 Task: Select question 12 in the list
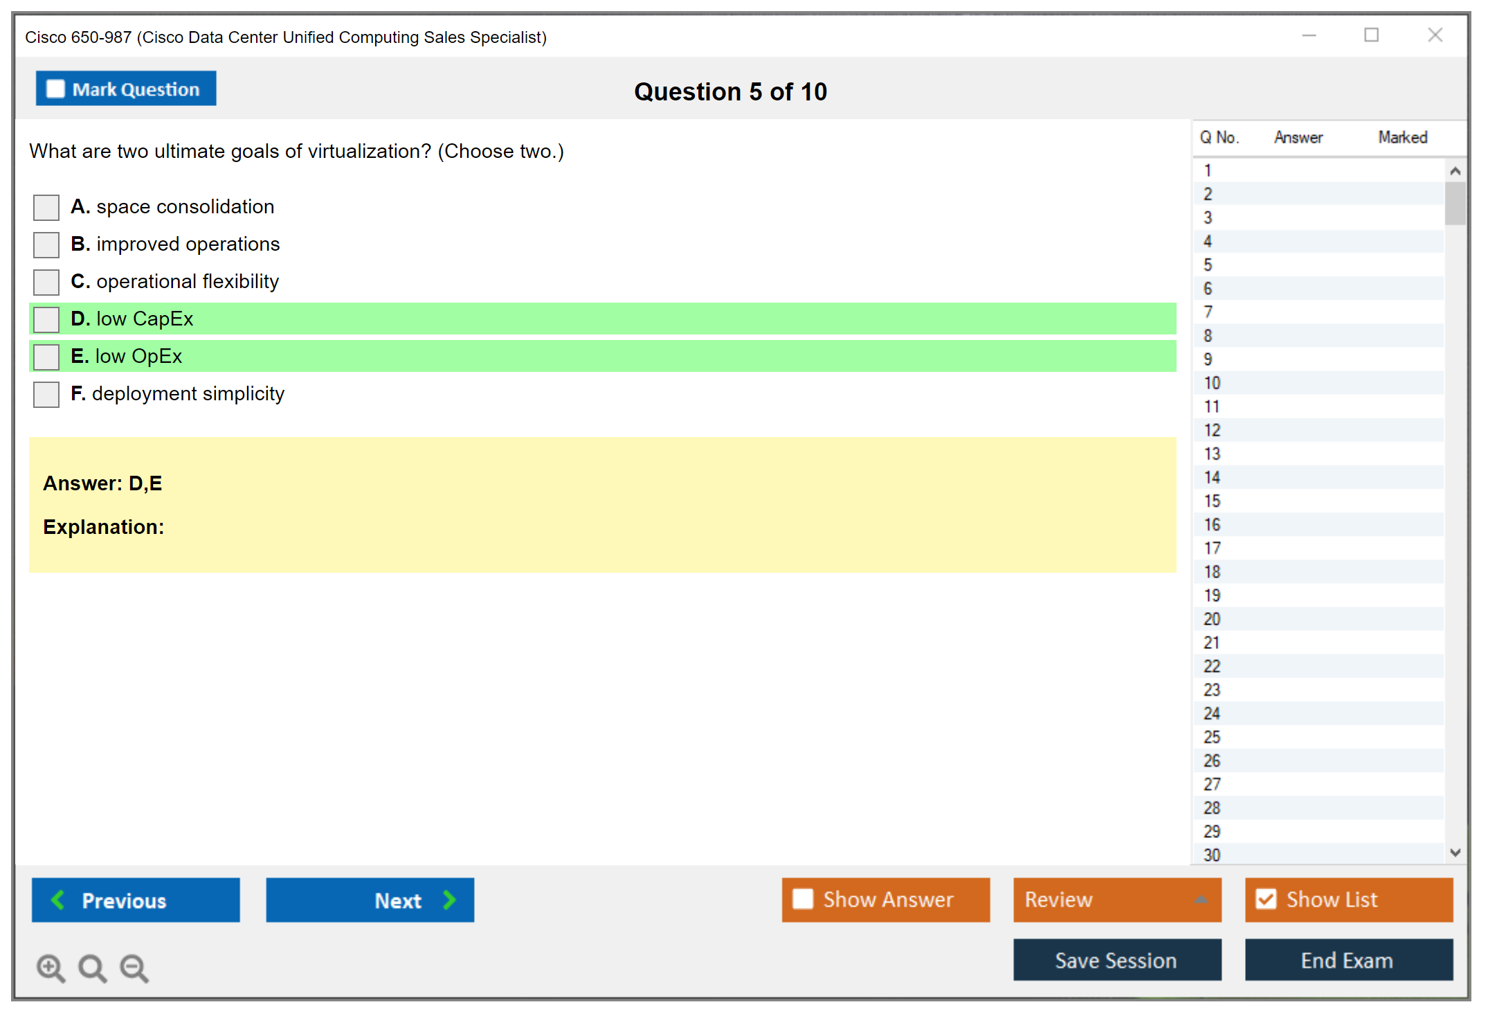tap(1212, 430)
